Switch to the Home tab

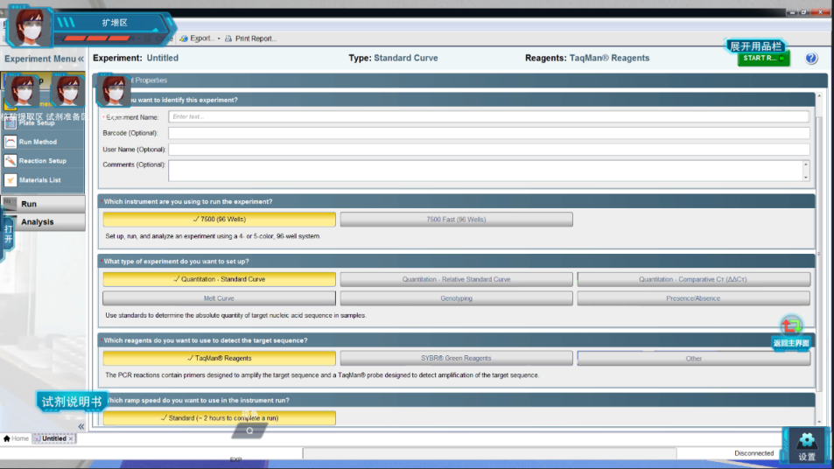click(x=16, y=438)
